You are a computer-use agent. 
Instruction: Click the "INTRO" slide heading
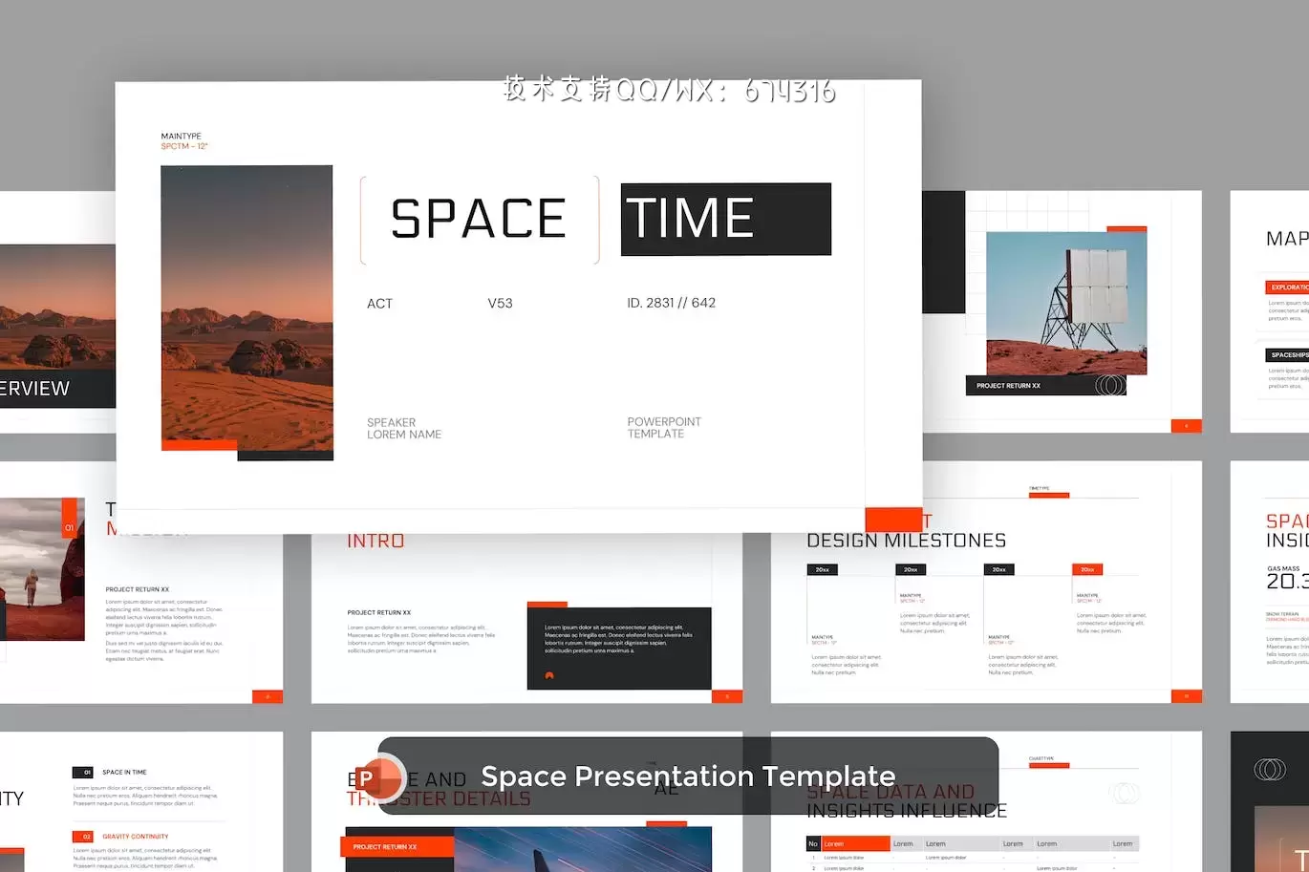(376, 542)
